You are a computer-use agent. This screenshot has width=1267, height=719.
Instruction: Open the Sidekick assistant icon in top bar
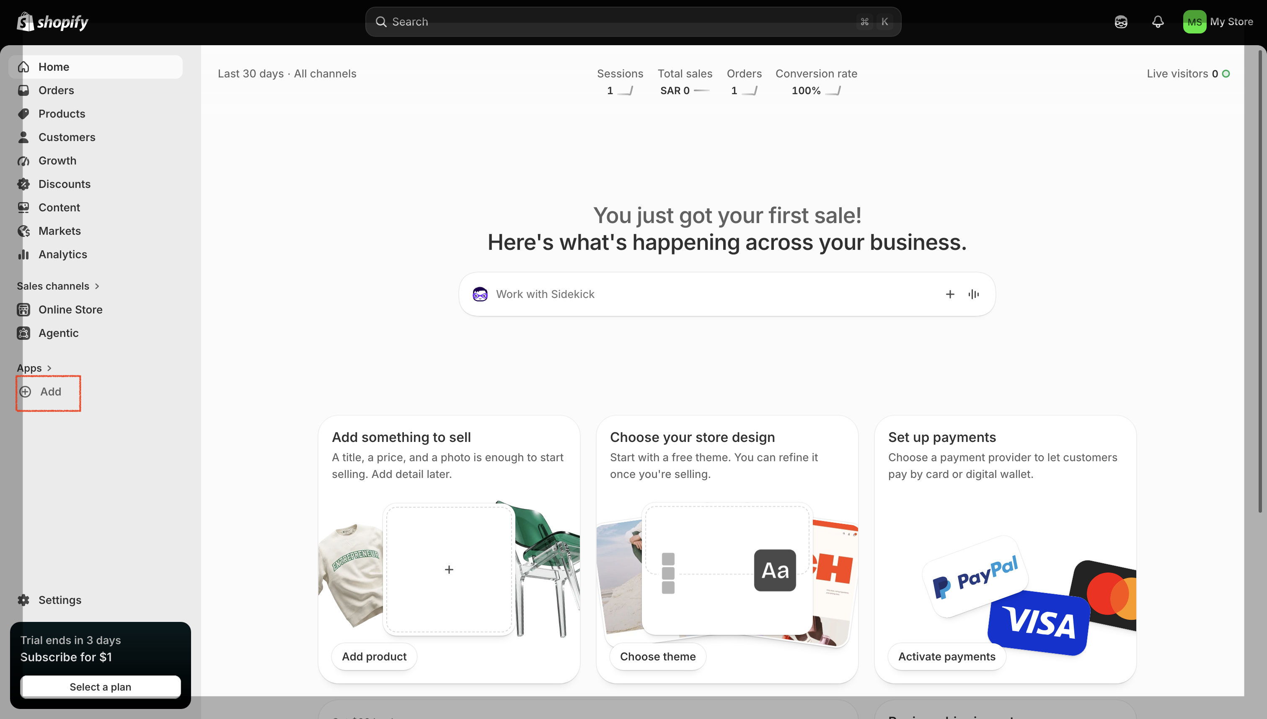1121,22
